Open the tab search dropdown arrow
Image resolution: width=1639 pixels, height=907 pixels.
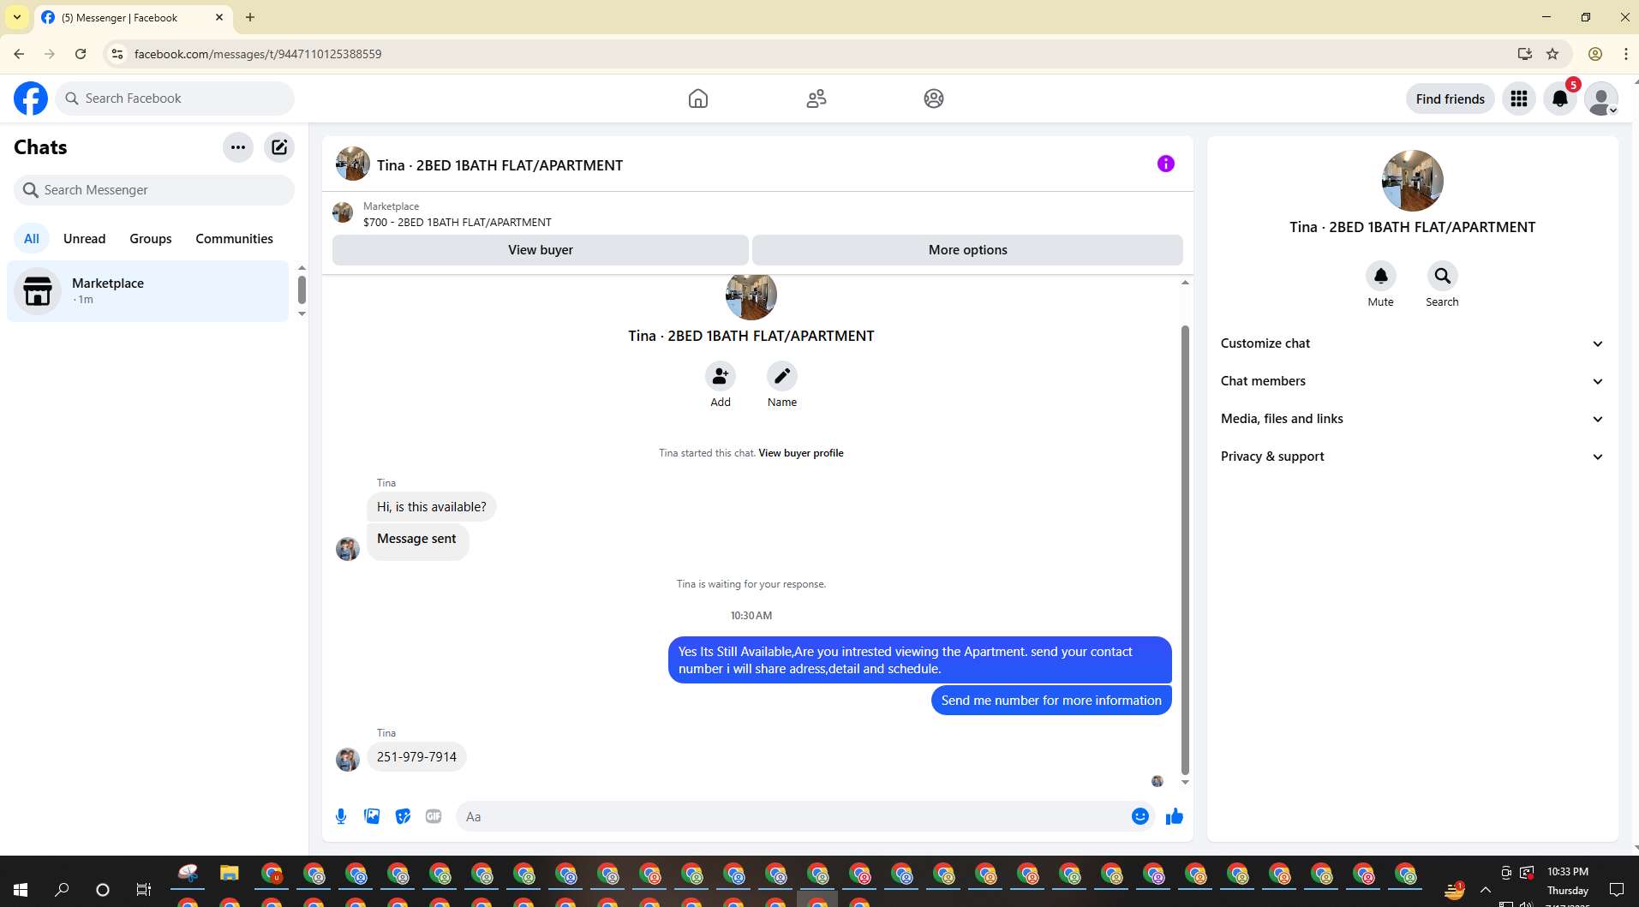pyautogui.click(x=17, y=17)
